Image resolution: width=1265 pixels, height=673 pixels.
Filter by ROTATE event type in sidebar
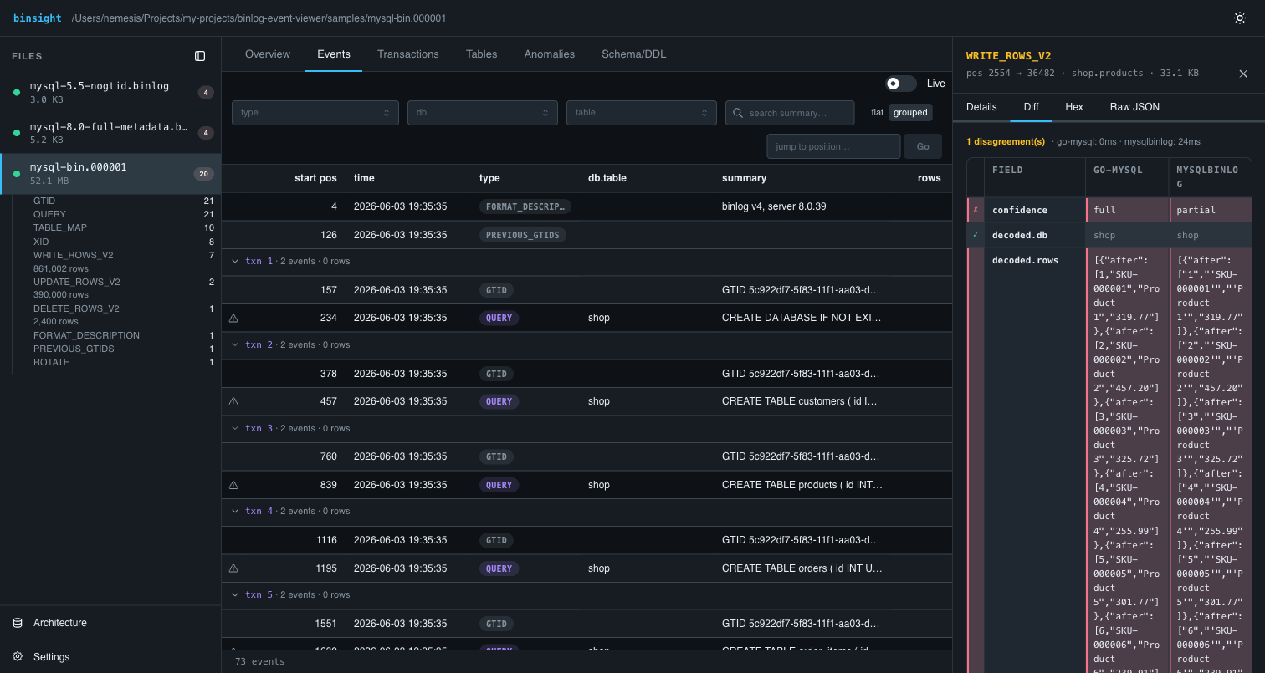[x=123, y=362]
